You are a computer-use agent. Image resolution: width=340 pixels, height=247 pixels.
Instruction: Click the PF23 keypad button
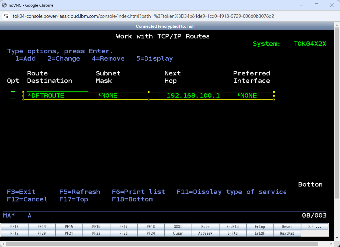tap(124, 233)
